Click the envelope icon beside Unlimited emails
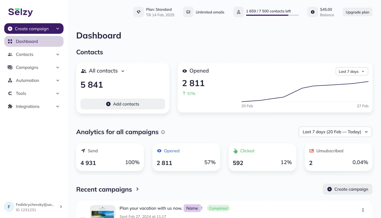 pos(188,12)
